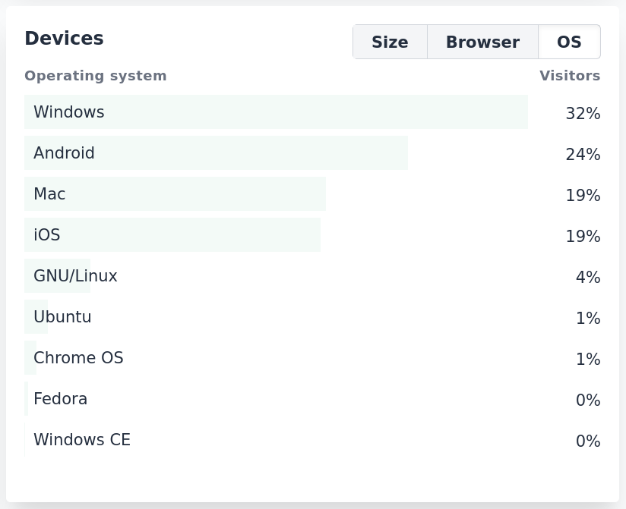
Task: Open the Windows CE entry
Action: click(x=81, y=439)
